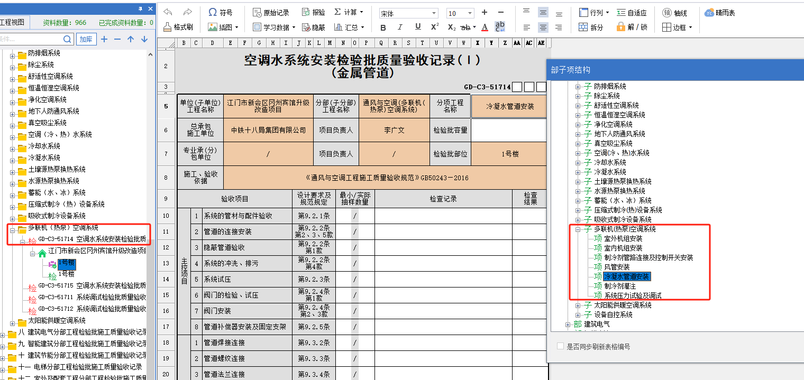Add item with tree panel plus icon
This screenshot has width=804, height=380.
click(104, 39)
